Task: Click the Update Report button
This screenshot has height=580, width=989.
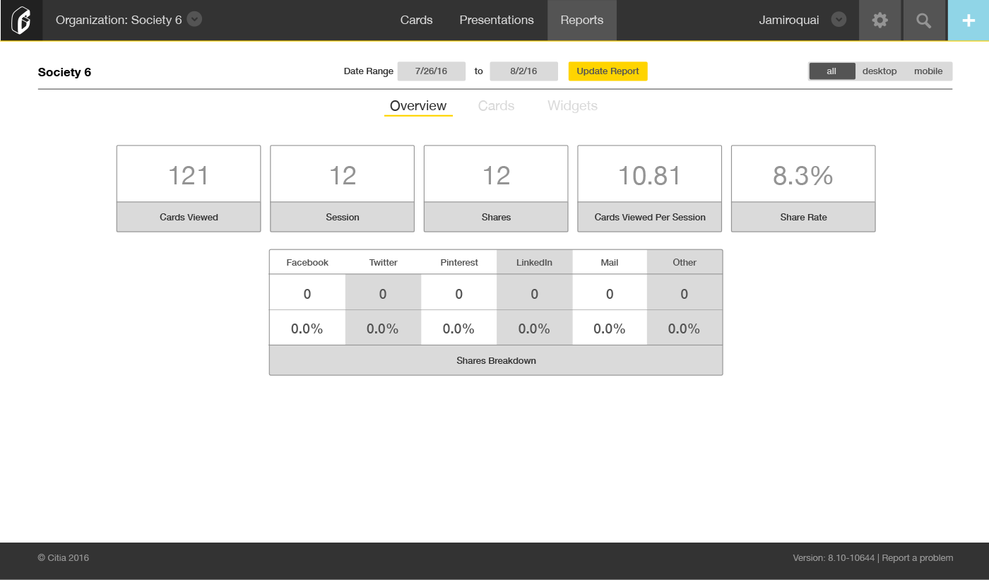Action: pos(608,71)
